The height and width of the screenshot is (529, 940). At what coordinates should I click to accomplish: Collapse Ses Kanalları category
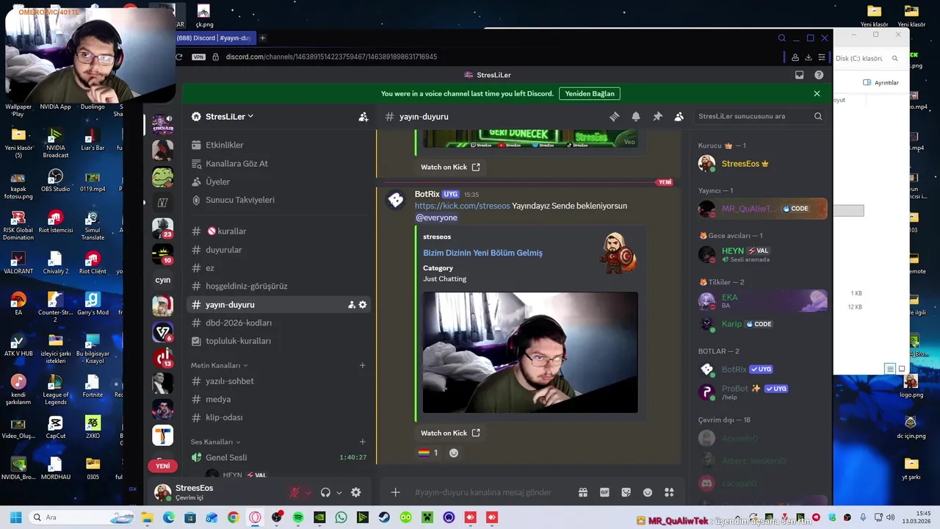216,442
